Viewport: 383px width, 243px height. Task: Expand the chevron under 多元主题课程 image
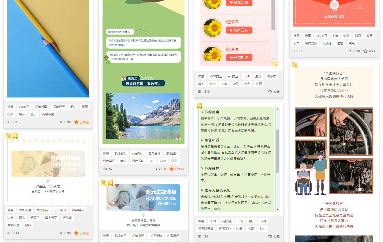click(143, 215)
